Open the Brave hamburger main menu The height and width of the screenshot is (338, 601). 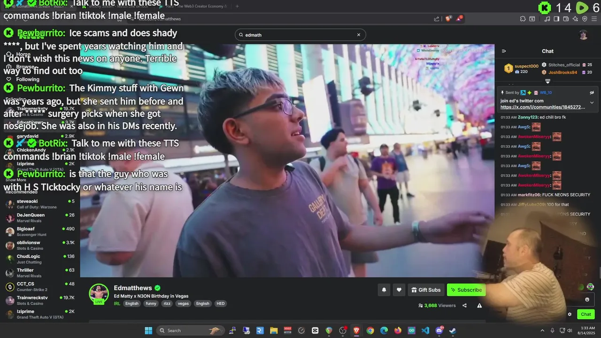[594, 19]
